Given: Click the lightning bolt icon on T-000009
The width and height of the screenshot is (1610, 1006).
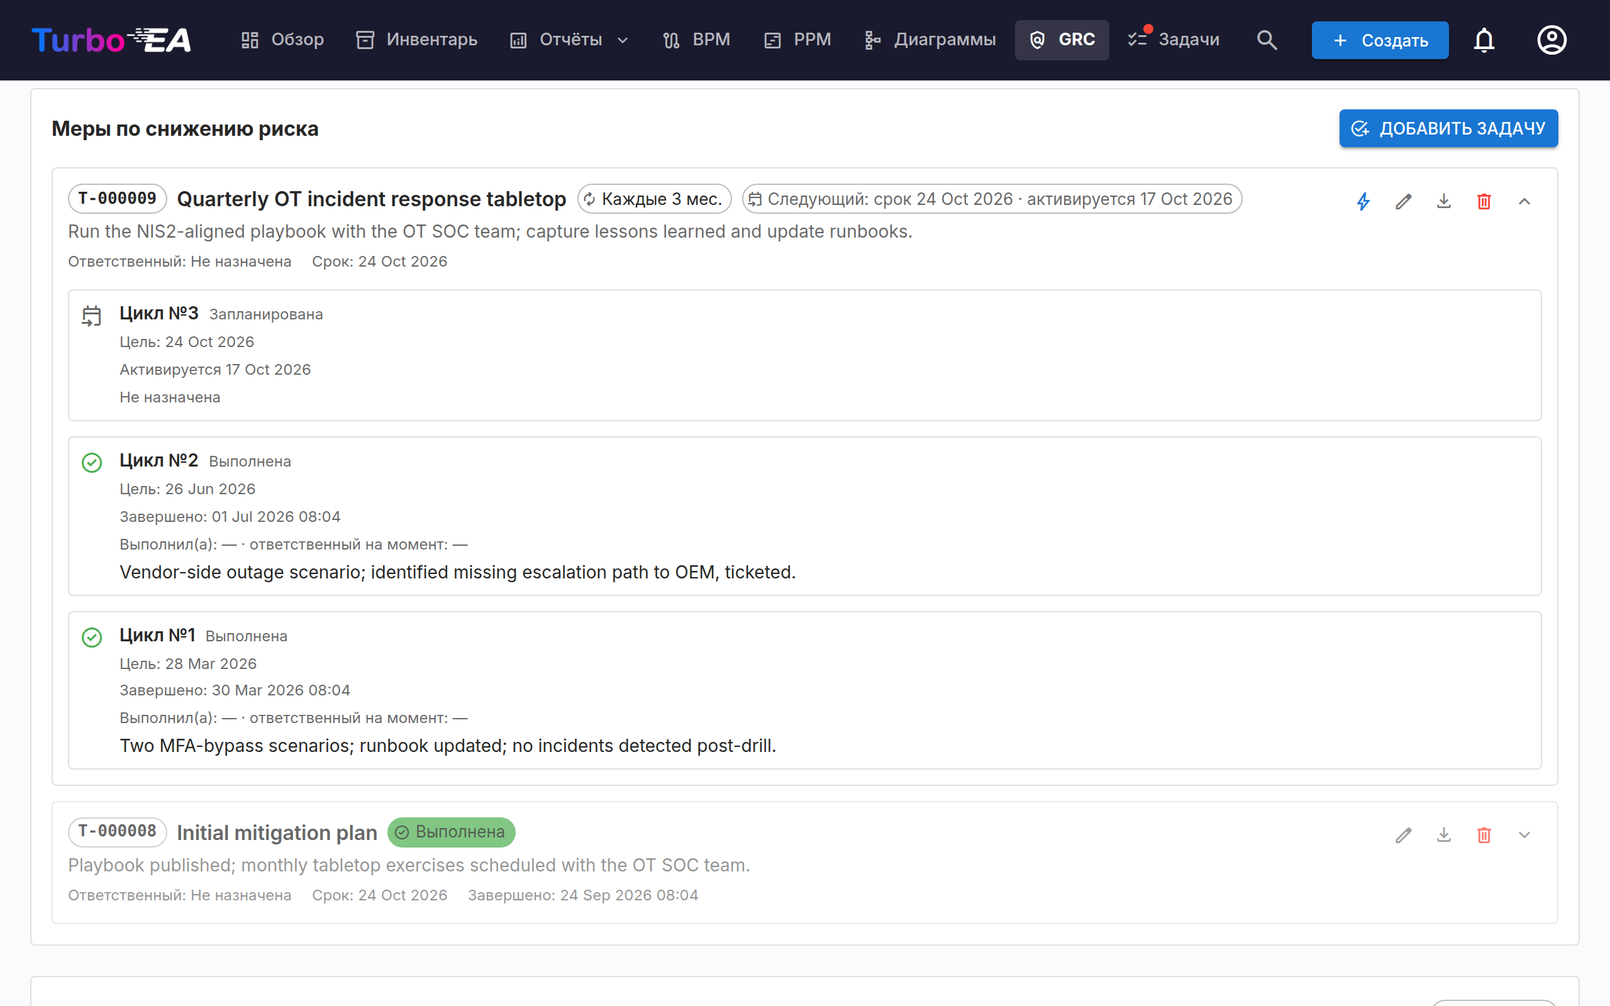Looking at the screenshot, I should [x=1363, y=201].
